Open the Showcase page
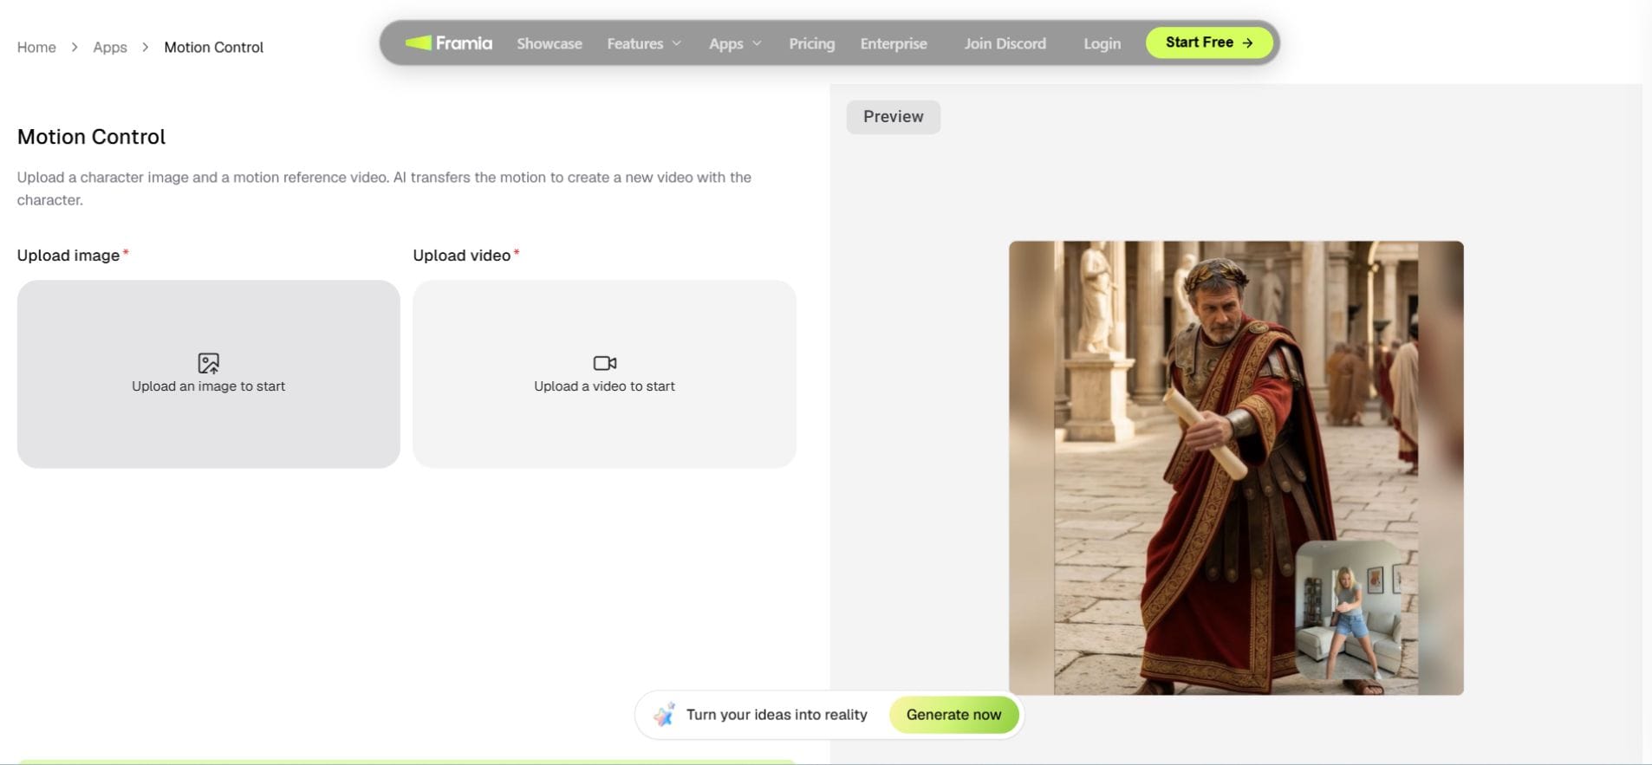Screen dimensions: 1652x765 click(550, 43)
